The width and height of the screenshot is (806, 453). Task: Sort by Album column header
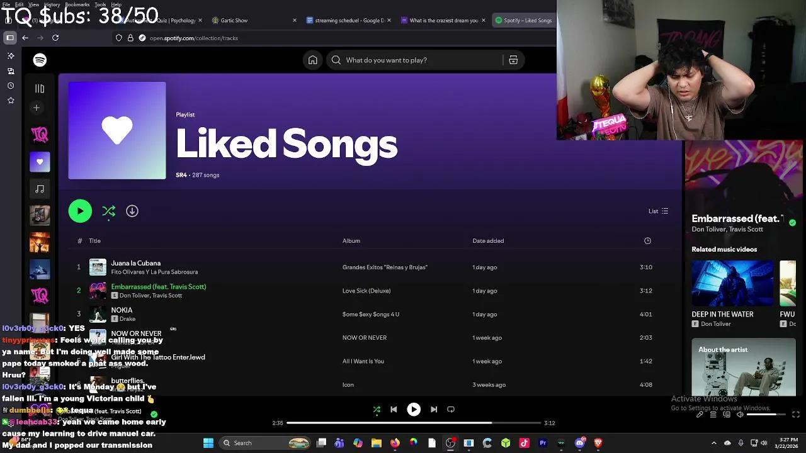click(351, 240)
